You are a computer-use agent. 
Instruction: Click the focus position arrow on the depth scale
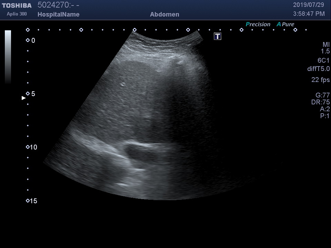click(x=24, y=98)
